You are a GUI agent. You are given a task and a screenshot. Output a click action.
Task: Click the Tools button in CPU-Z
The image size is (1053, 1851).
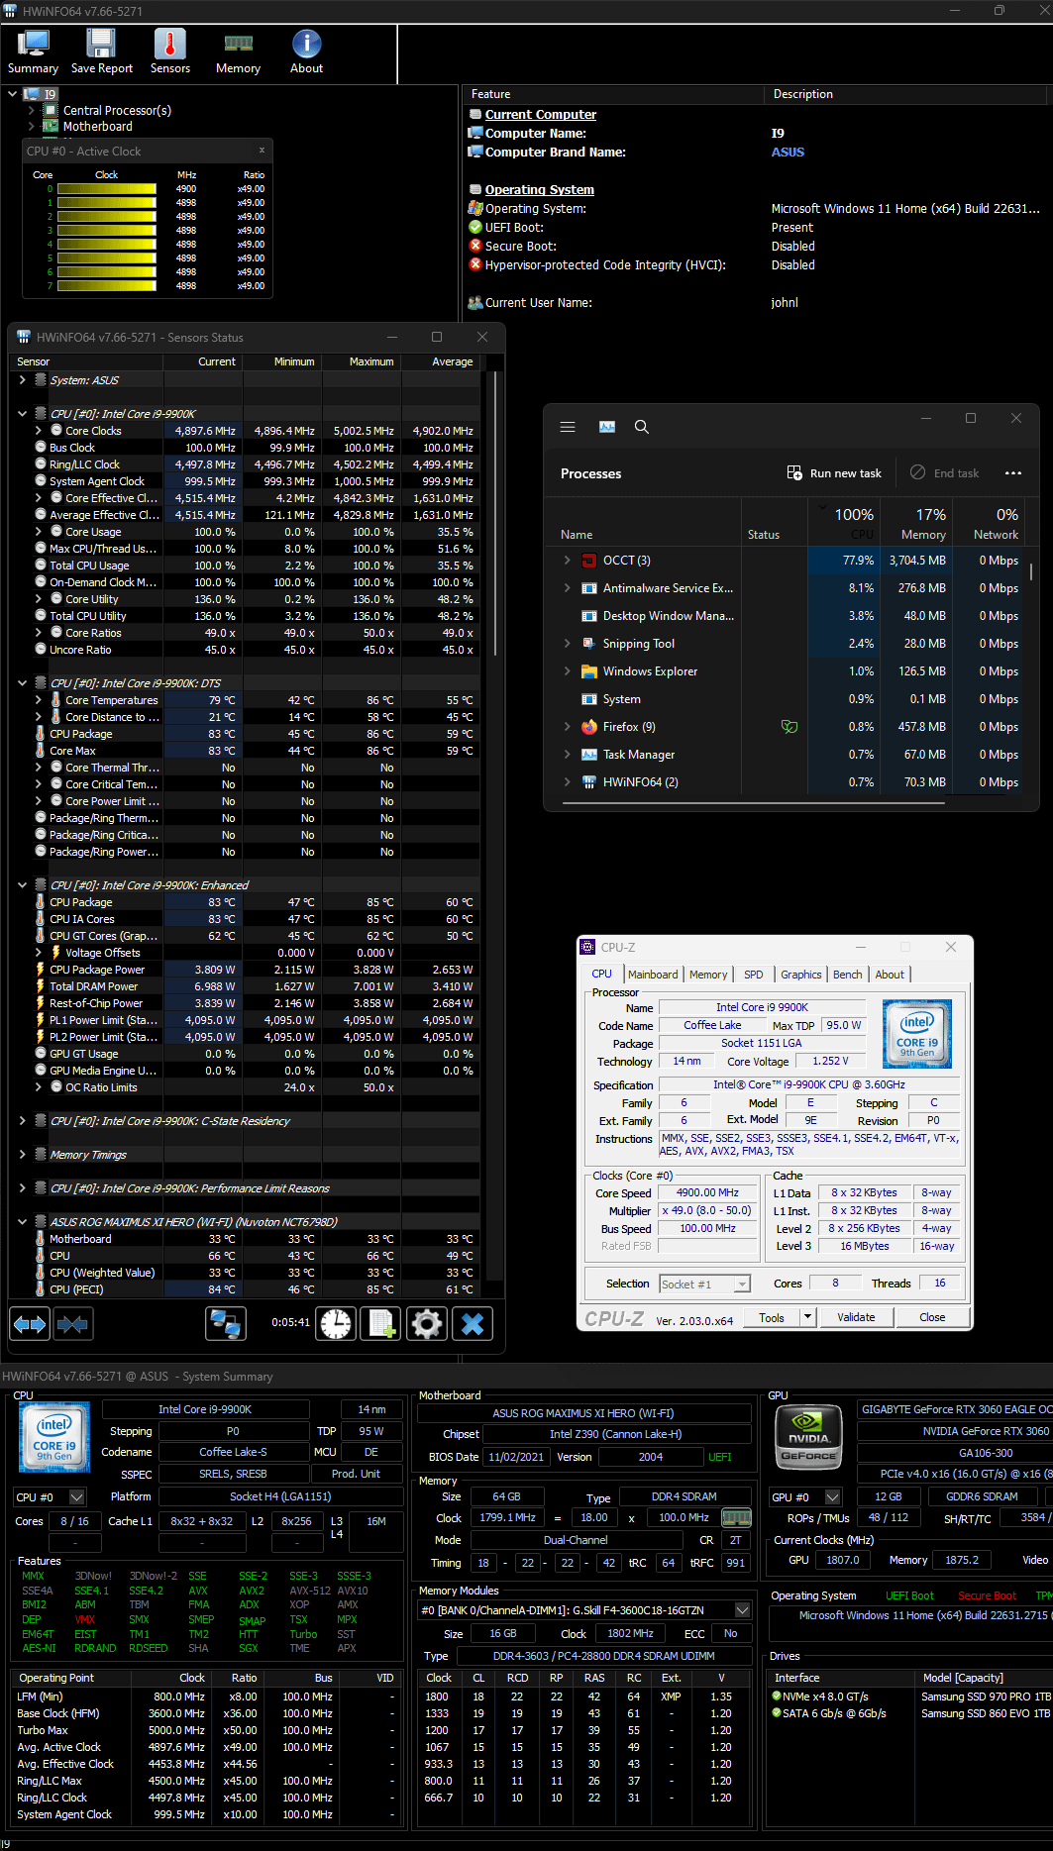772,1317
